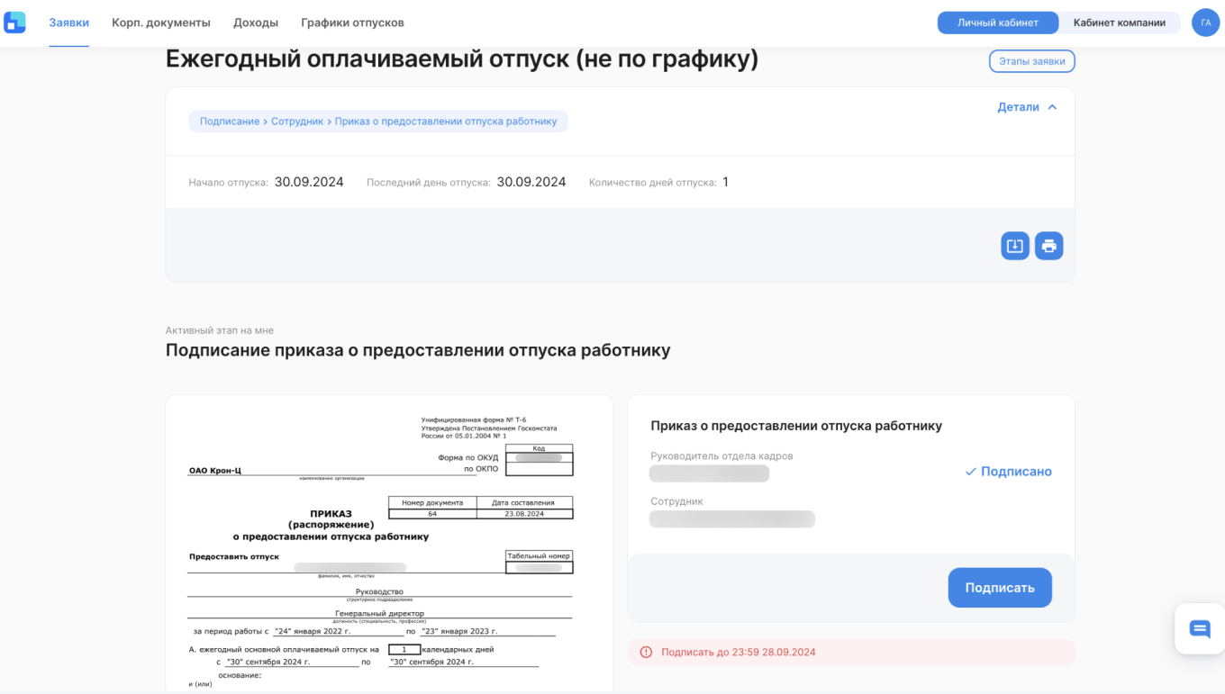Click Активный этап на мне label
Screen dimensions: 1225x694
(x=220, y=330)
